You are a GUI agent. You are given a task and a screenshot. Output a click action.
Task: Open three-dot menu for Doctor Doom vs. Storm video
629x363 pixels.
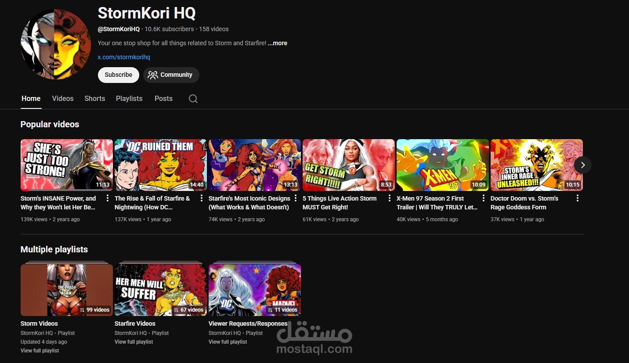point(578,198)
